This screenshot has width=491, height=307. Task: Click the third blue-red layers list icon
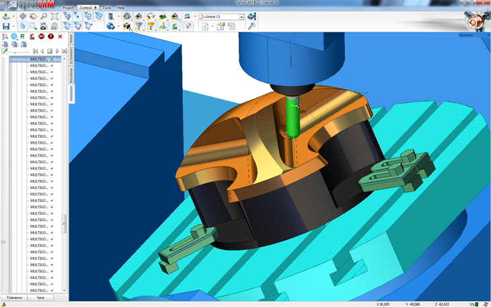[x=24, y=44]
